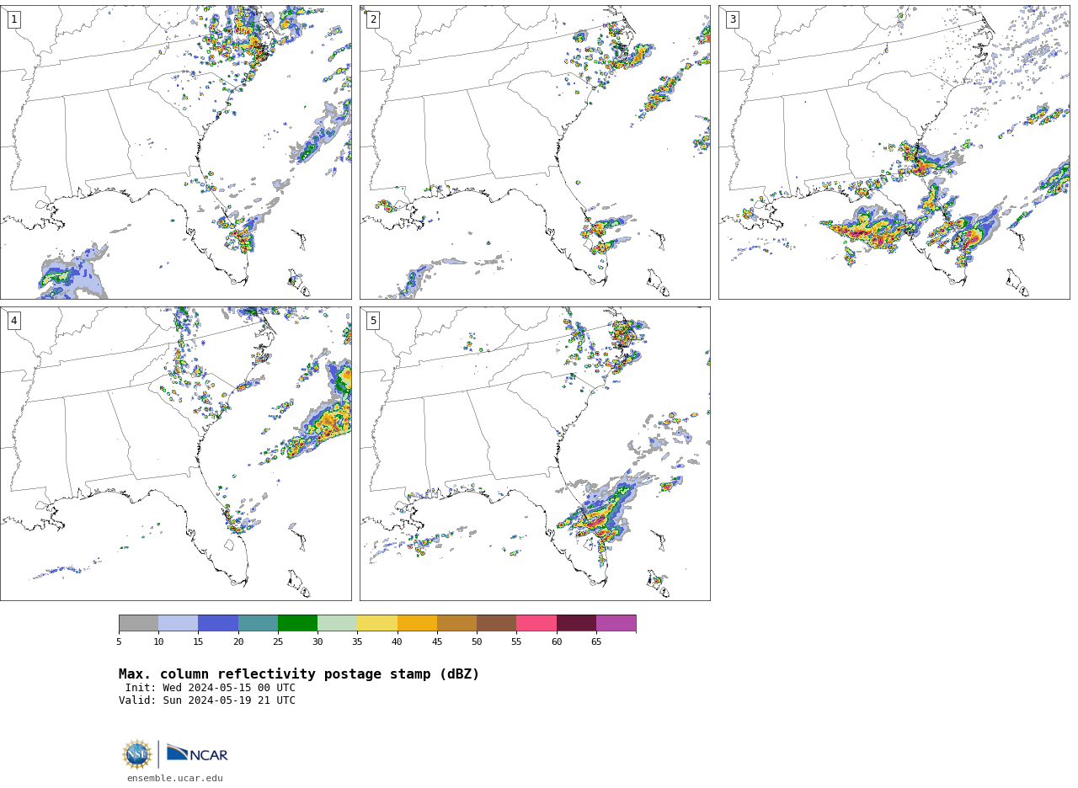Click the colorbar tick label 35
This screenshot has height=788, width=1078.
(x=357, y=642)
